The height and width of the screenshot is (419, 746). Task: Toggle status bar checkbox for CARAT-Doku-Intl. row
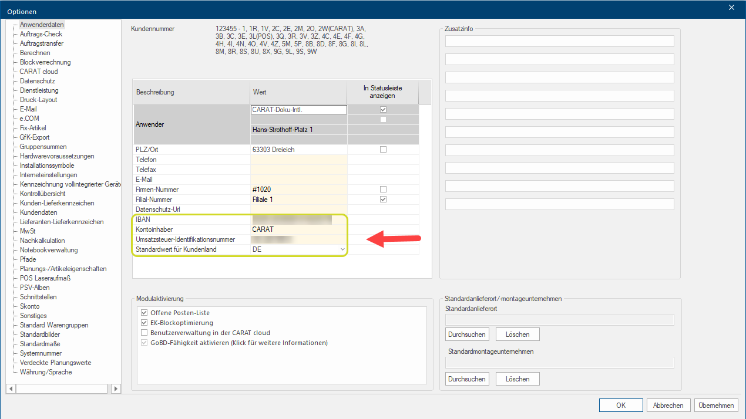[x=383, y=110]
